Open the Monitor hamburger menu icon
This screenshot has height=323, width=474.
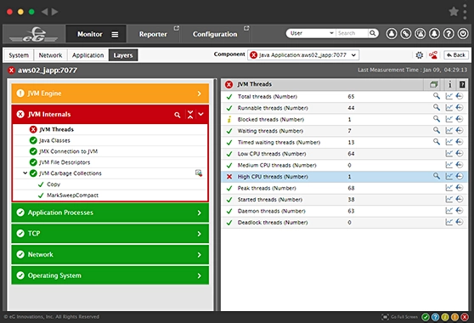[x=115, y=35]
